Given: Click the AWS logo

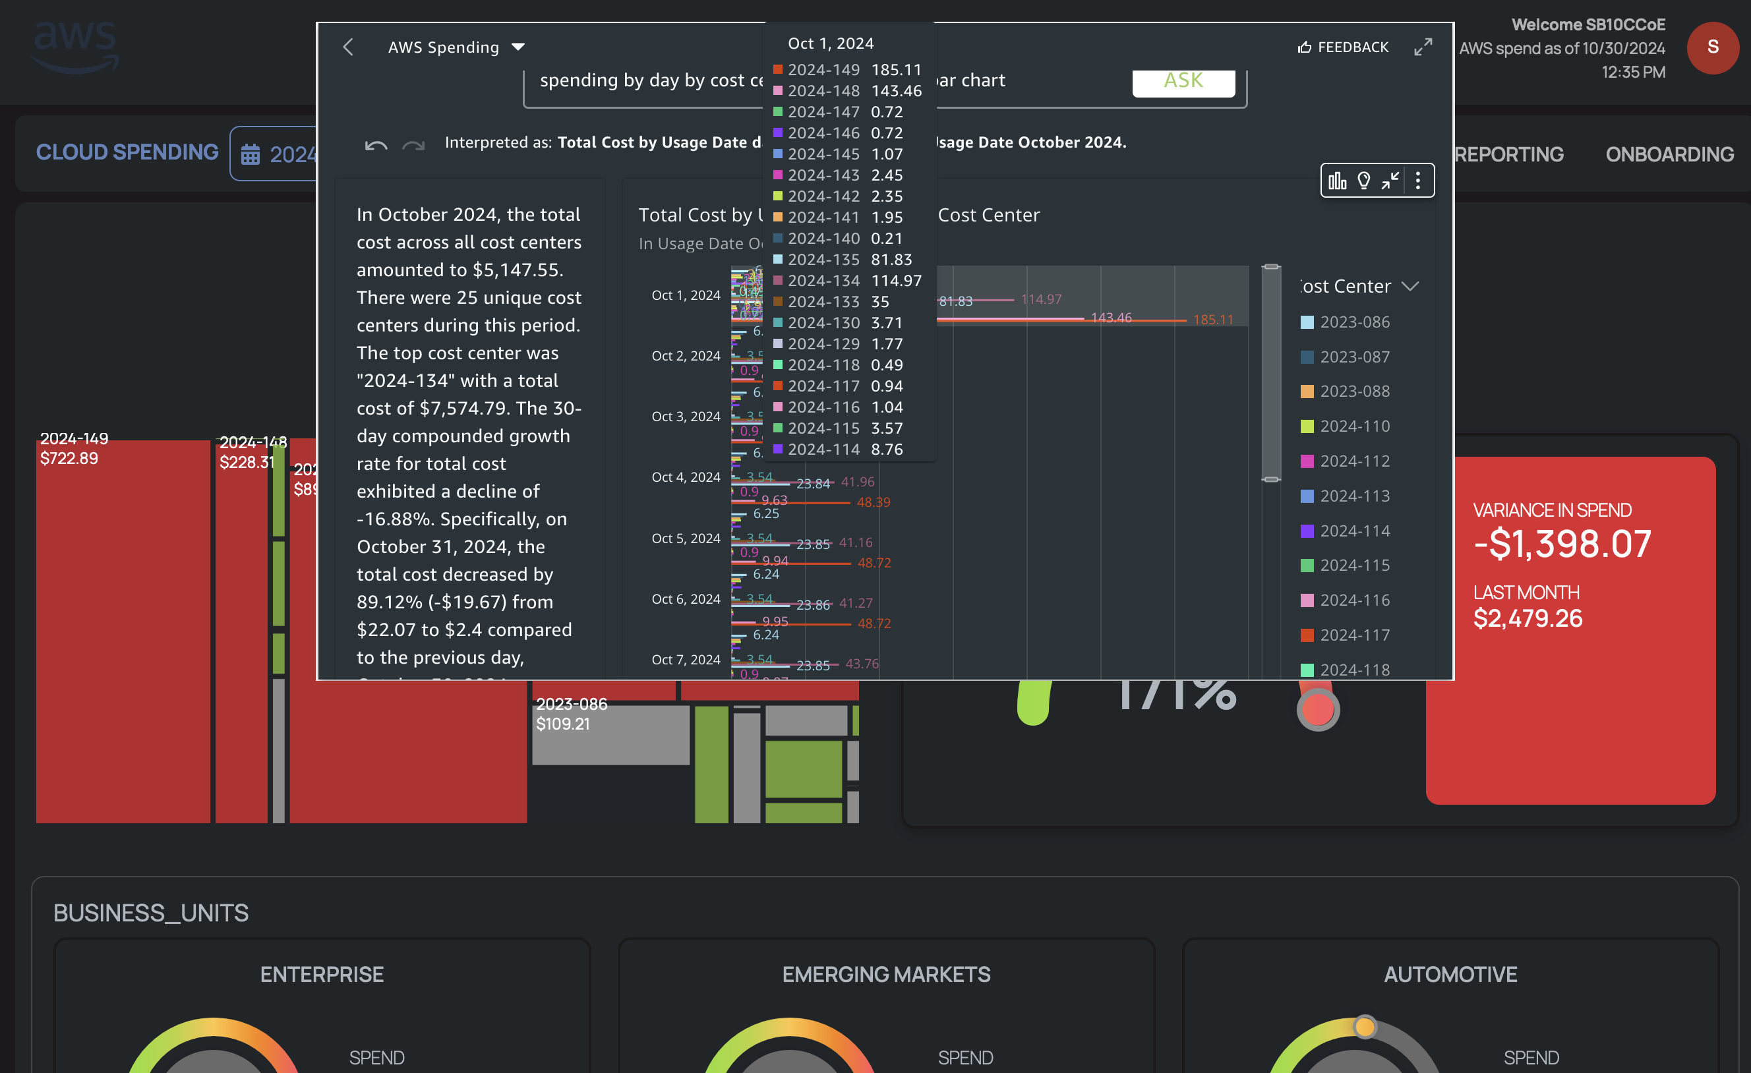Looking at the screenshot, I should tap(75, 47).
